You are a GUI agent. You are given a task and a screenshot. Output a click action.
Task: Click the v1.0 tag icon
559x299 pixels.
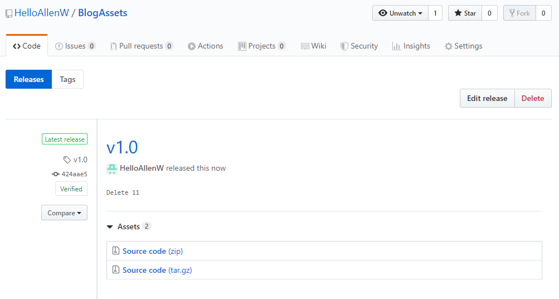(67, 160)
